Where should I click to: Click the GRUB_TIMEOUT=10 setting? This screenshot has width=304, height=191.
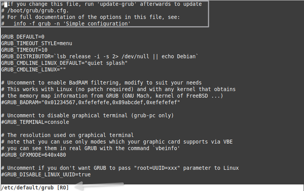tap(24, 50)
